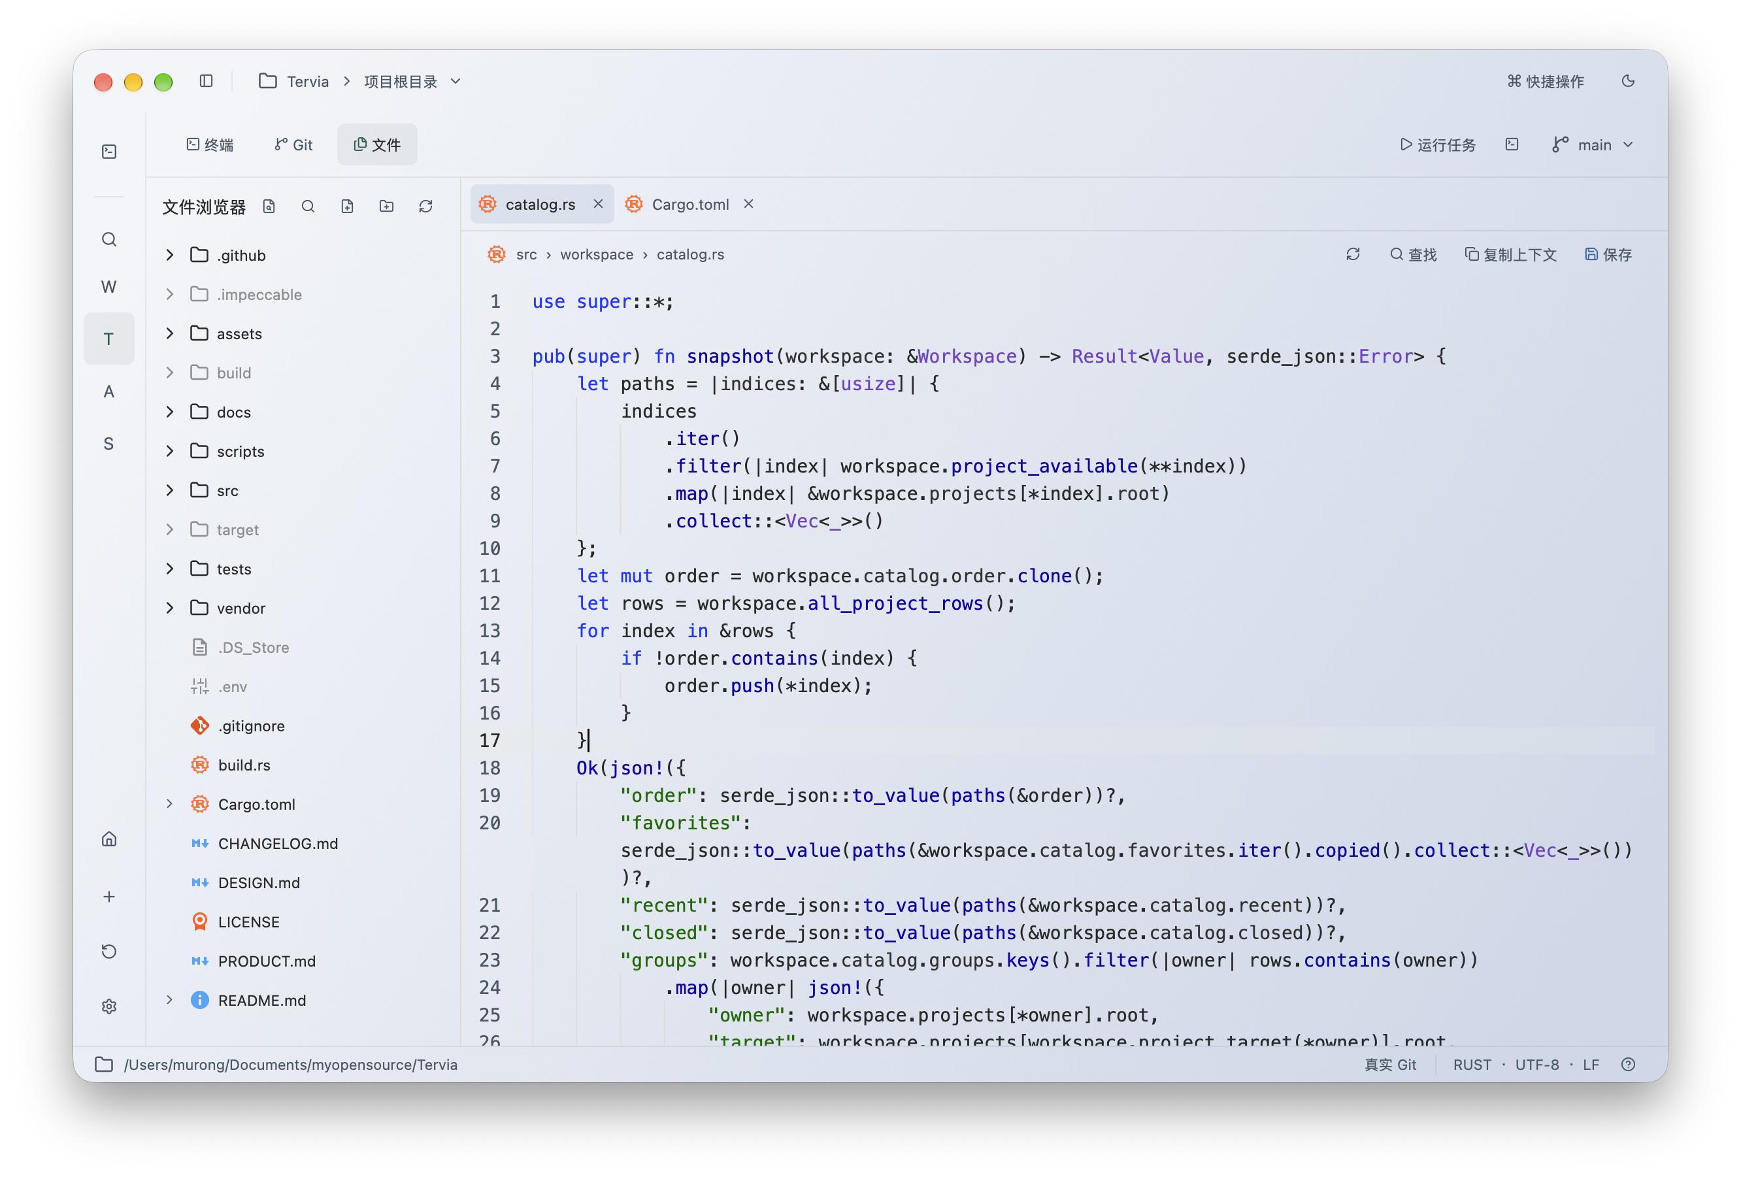Image resolution: width=1741 pixels, height=1179 pixels.
Task: Switch to the Git tab
Action: pos(293,144)
